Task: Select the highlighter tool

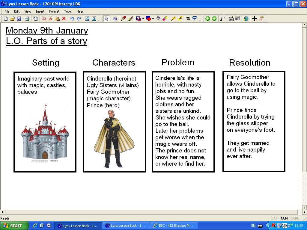Action: [x=174, y=19]
